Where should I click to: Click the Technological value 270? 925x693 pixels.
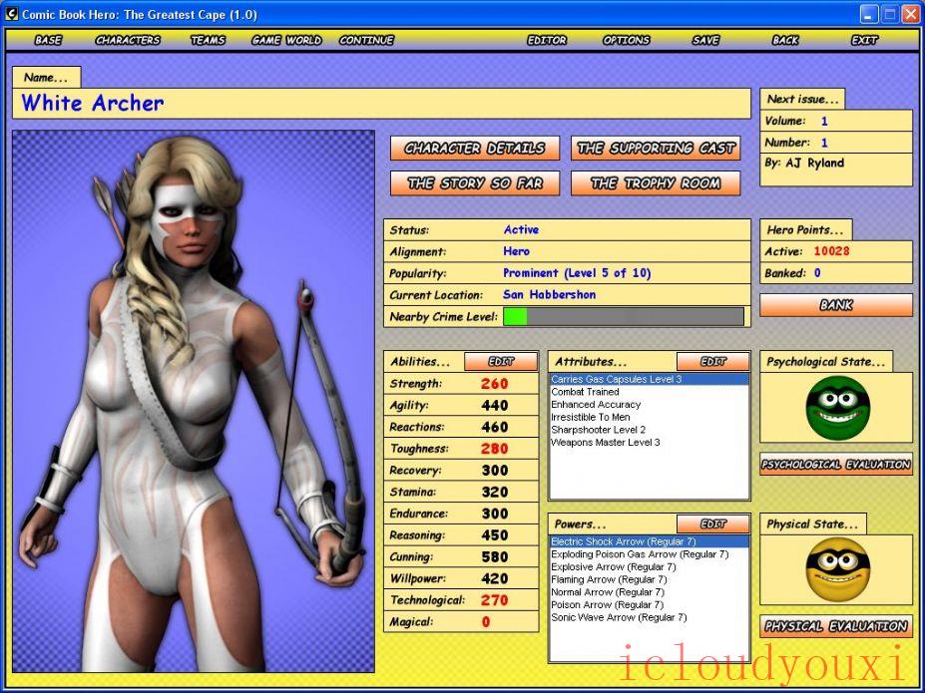[494, 600]
